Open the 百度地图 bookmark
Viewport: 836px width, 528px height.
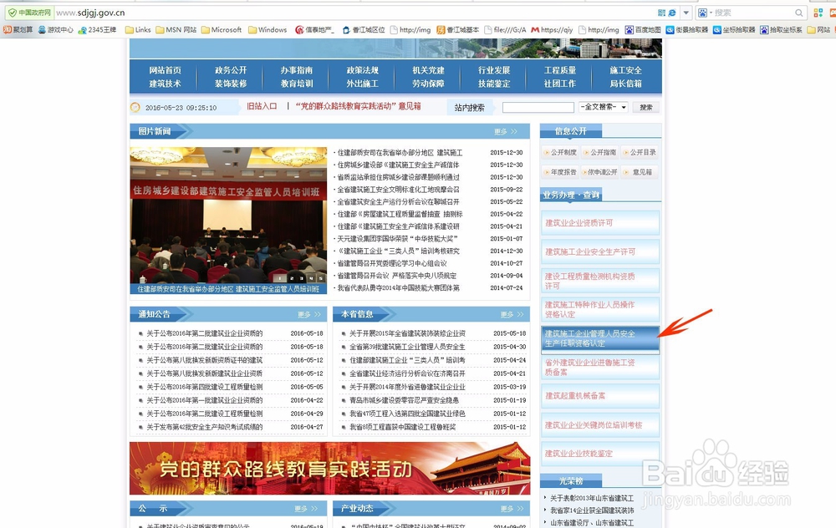[643, 30]
